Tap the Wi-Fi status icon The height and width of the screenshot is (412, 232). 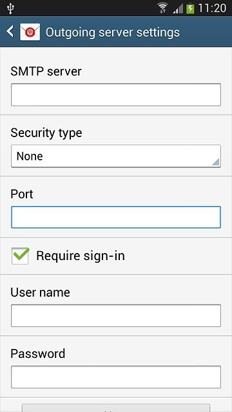point(163,8)
